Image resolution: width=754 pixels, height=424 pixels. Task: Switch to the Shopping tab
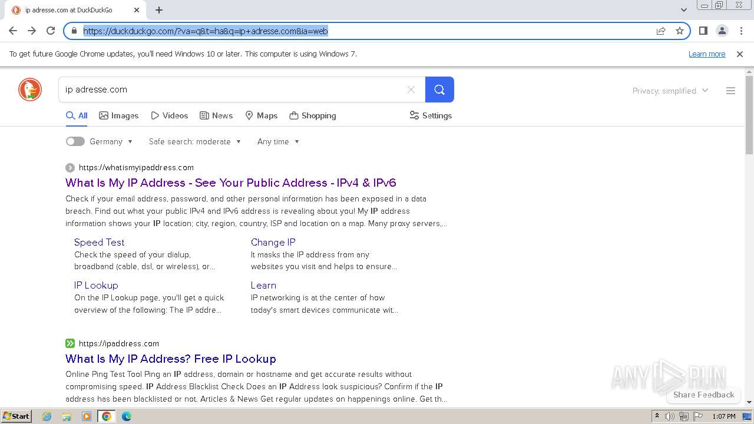pyautogui.click(x=313, y=115)
